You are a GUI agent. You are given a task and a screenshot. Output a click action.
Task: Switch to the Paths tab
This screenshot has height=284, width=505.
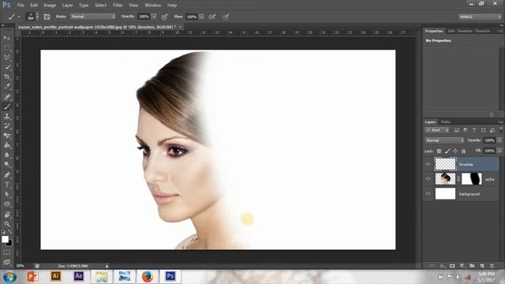[x=445, y=122]
